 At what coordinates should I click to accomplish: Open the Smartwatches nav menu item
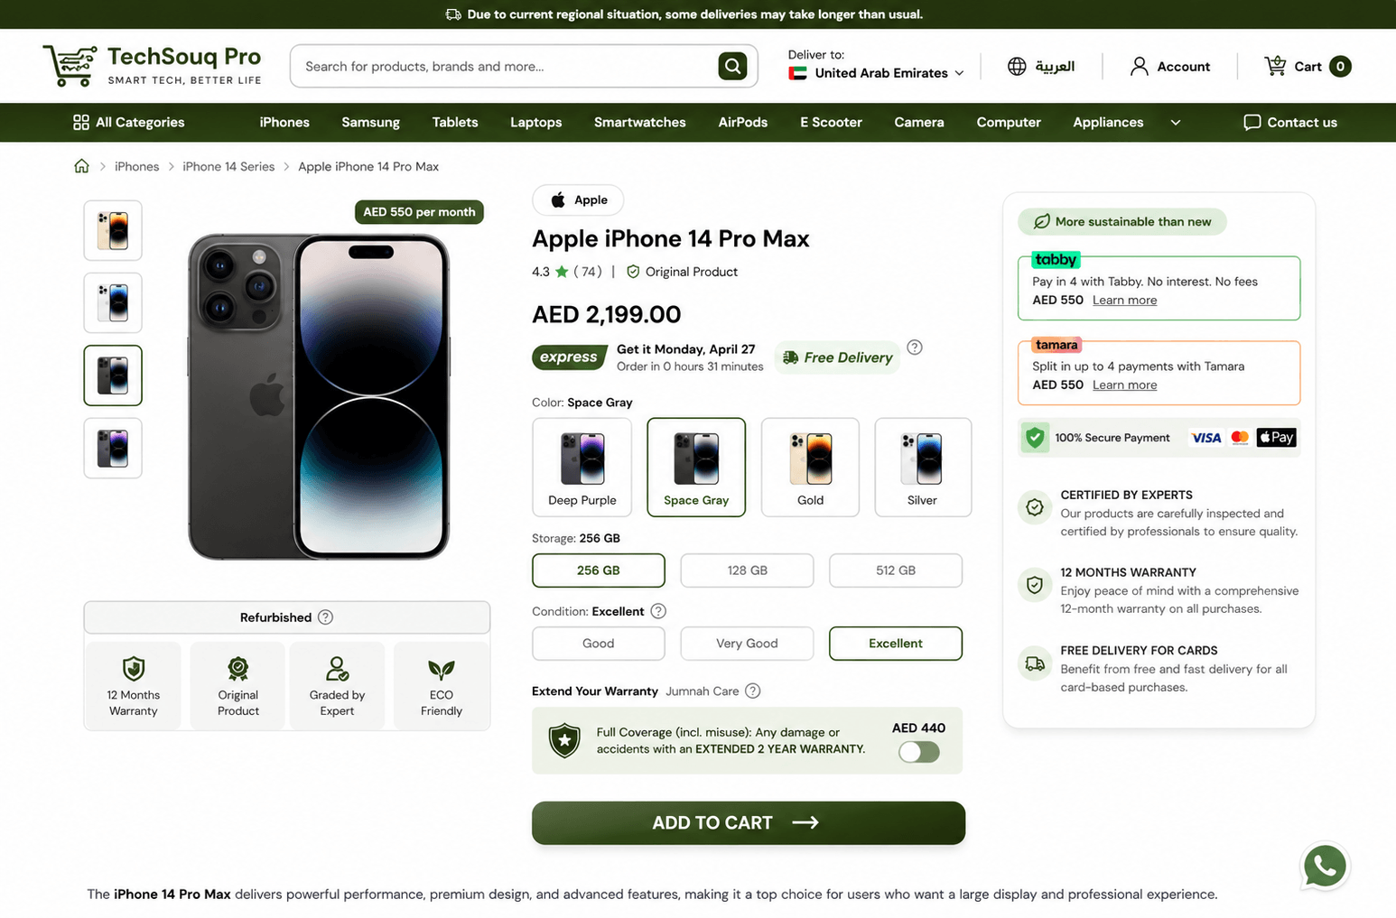click(639, 123)
